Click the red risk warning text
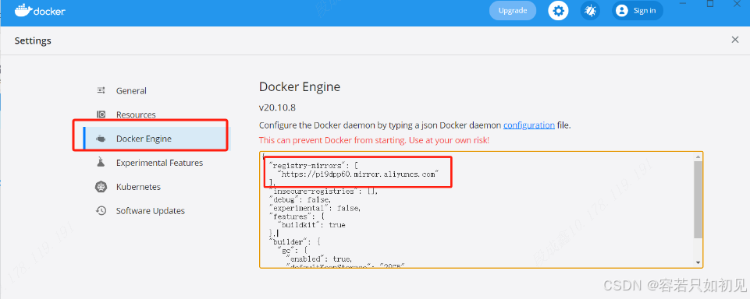Image resolution: width=750 pixels, height=299 pixels. (374, 140)
